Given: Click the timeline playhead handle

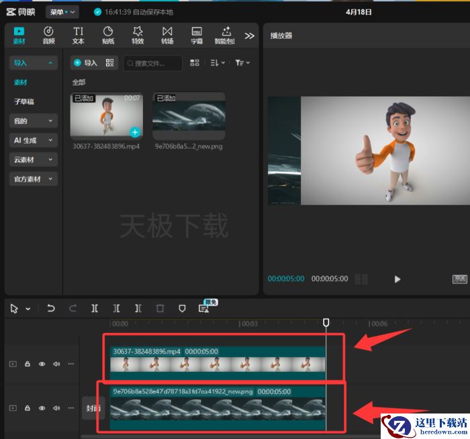Looking at the screenshot, I should (x=326, y=322).
